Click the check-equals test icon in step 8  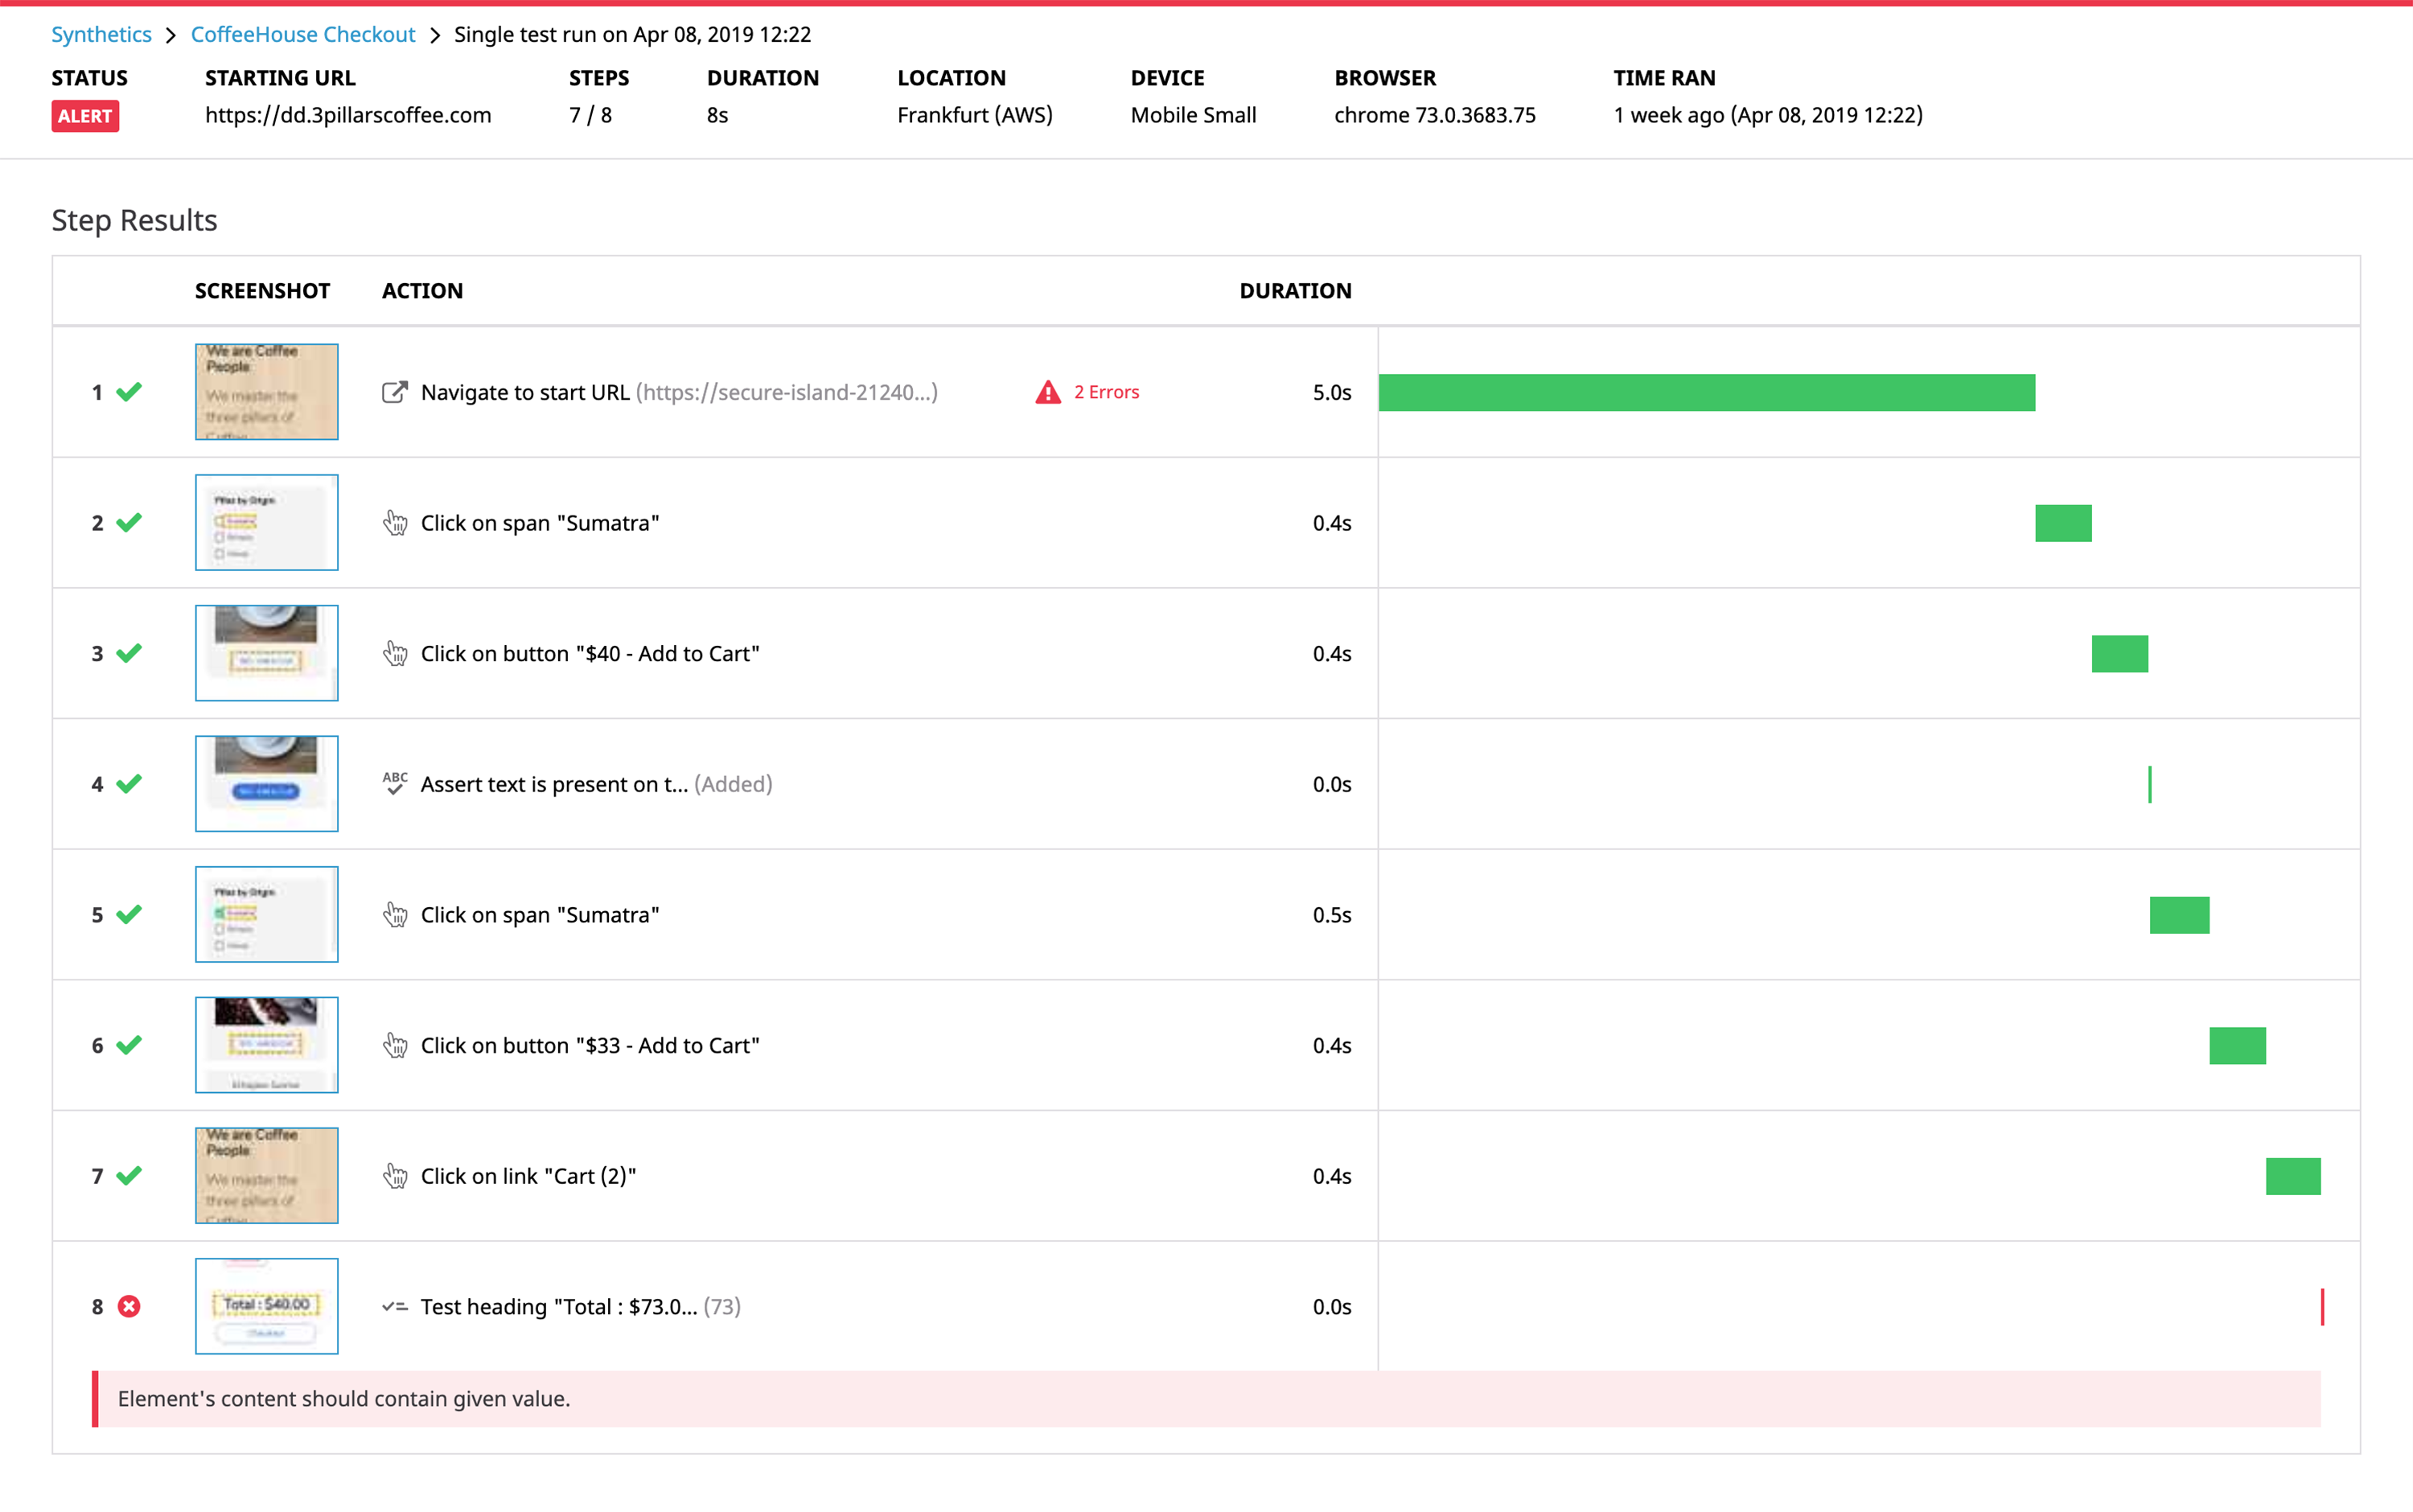[395, 1306]
